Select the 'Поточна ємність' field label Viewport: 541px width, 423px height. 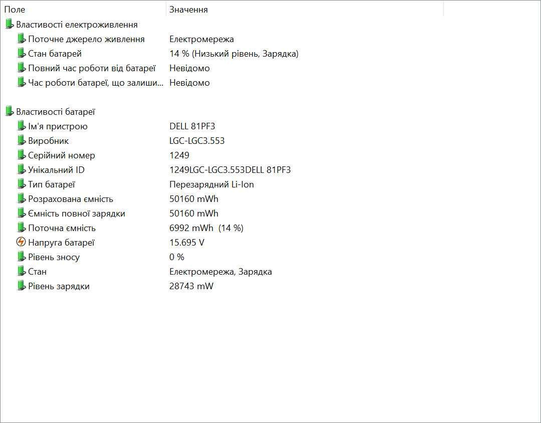click(x=62, y=228)
